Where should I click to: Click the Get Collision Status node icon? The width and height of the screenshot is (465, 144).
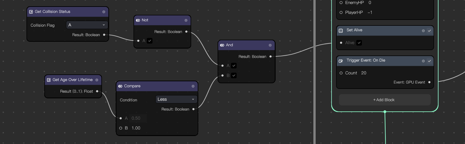click(31, 12)
